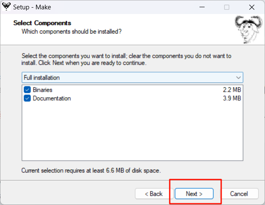Click the disabled maximize button
This screenshot has width=265, height=205.
[x=227, y=7]
